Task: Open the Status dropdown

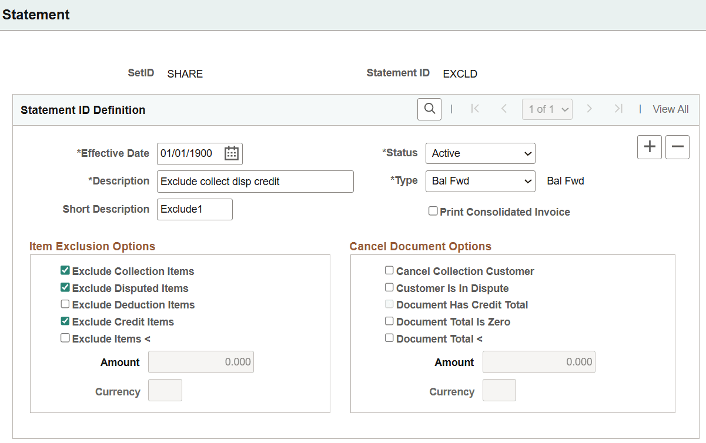Action: pyautogui.click(x=480, y=153)
